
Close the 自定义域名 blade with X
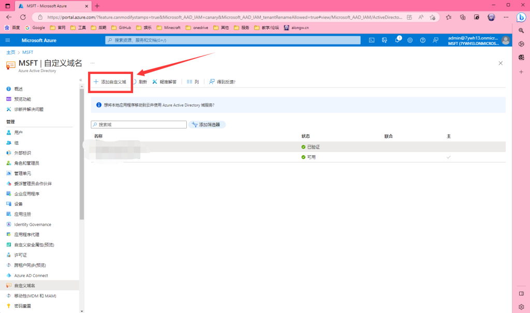coord(500,63)
